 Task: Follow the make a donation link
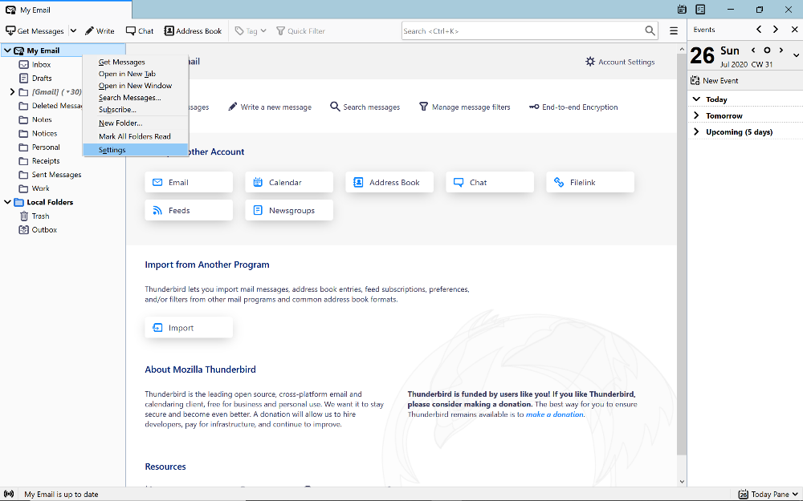point(555,414)
